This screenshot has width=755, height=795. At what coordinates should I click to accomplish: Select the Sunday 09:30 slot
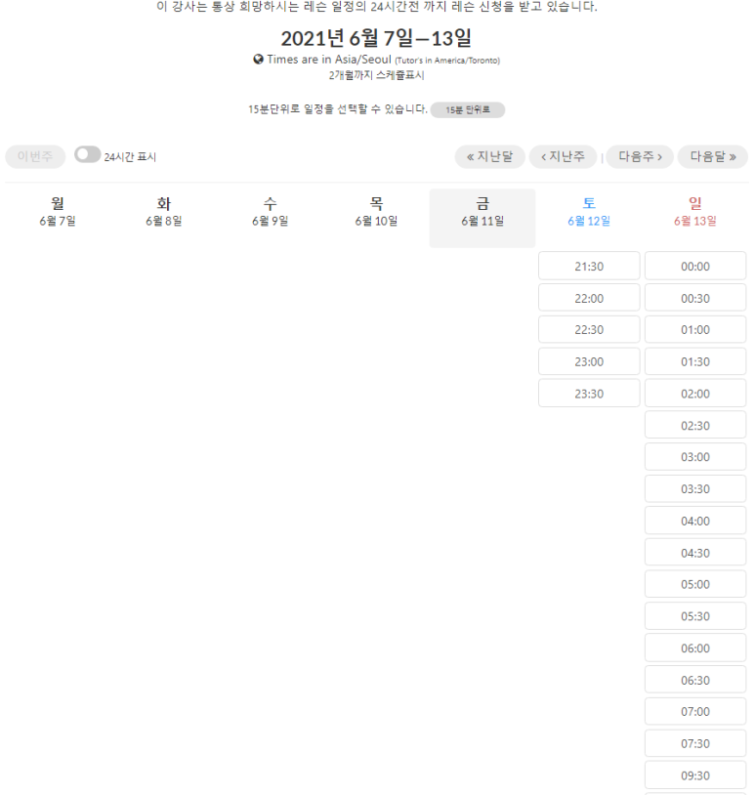coord(695,775)
